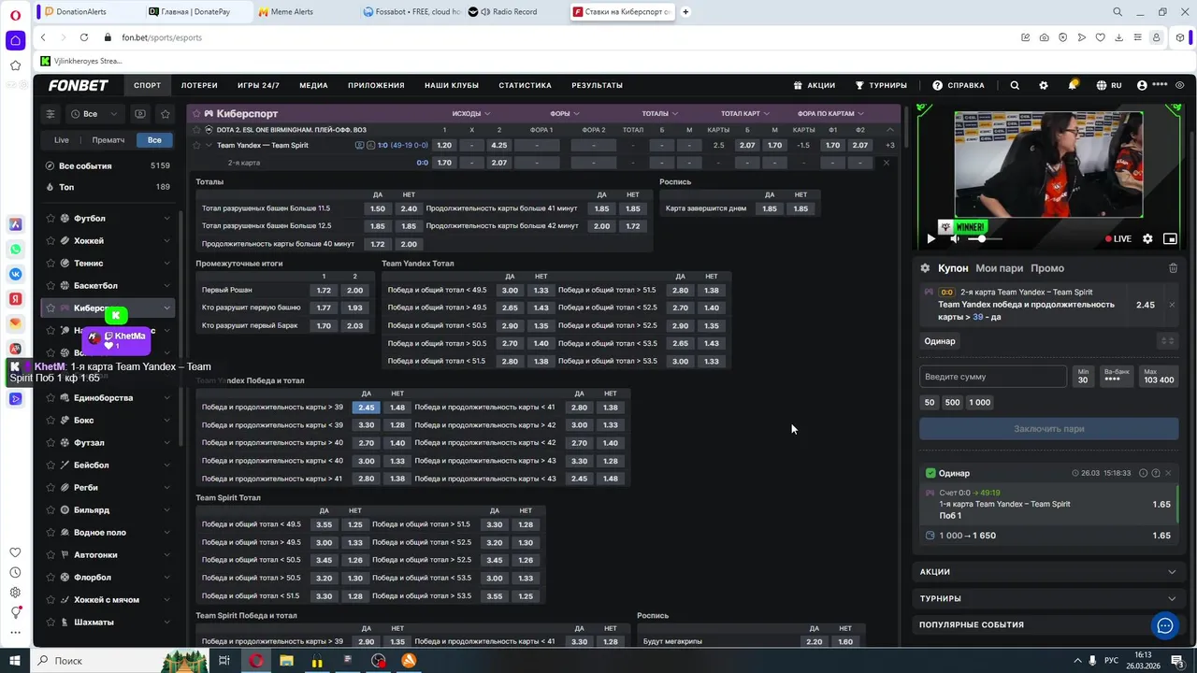Click Все события in sidebar
The height and width of the screenshot is (673, 1197).
point(107,166)
